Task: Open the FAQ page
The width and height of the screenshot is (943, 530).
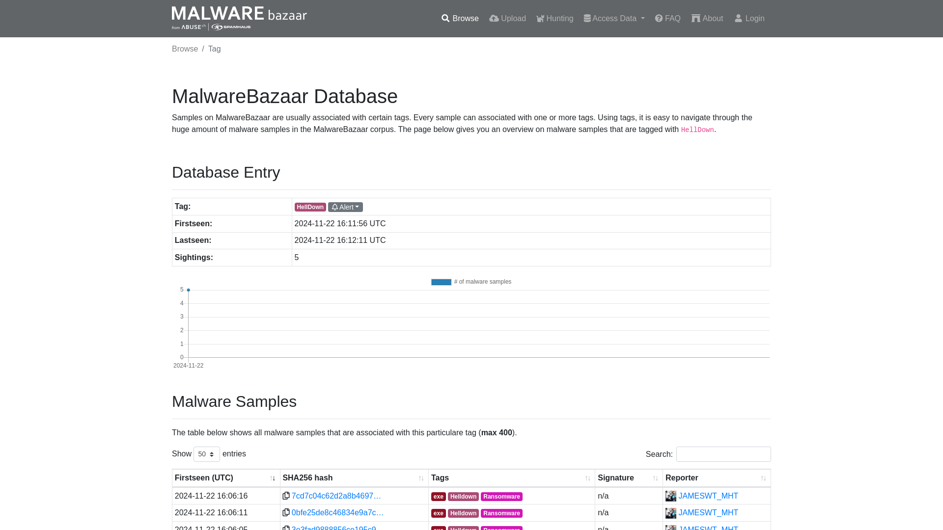Action: coord(667,19)
